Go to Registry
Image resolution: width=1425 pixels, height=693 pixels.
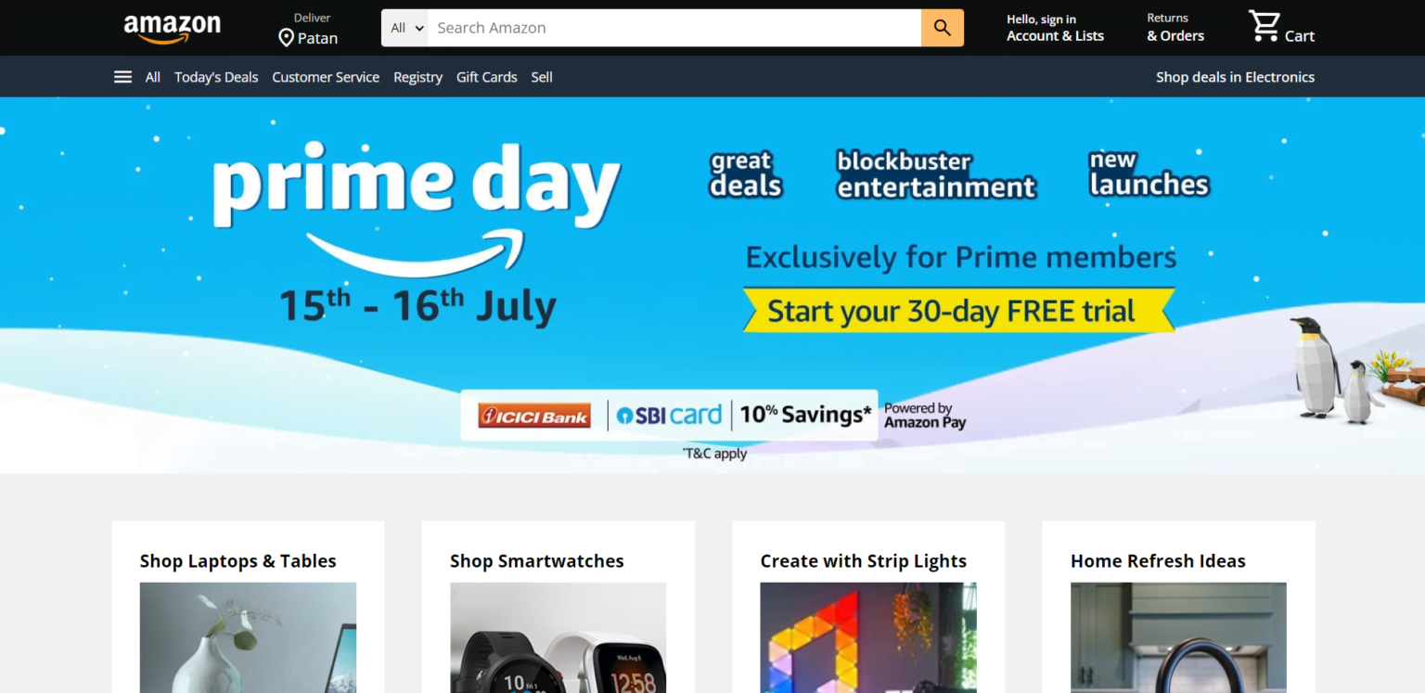coord(417,77)
